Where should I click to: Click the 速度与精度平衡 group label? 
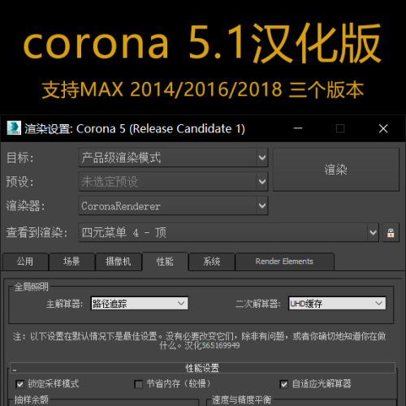click(241, 400)
